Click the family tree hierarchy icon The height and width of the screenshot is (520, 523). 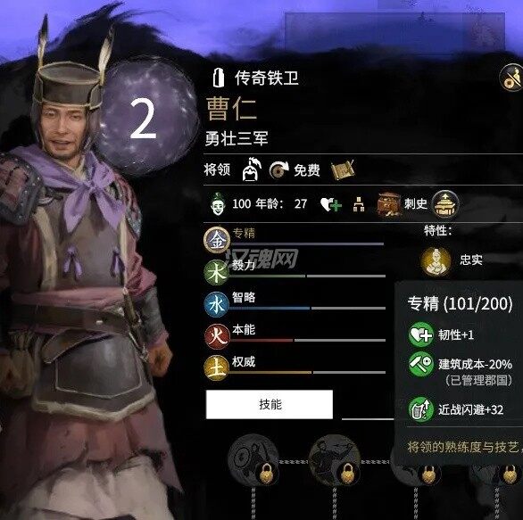359,204
